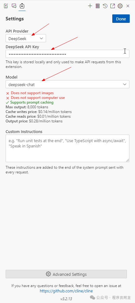Open the API Provider DeepSeek dropdown
The height and width of the screenshot is (303, 135).
26,38
